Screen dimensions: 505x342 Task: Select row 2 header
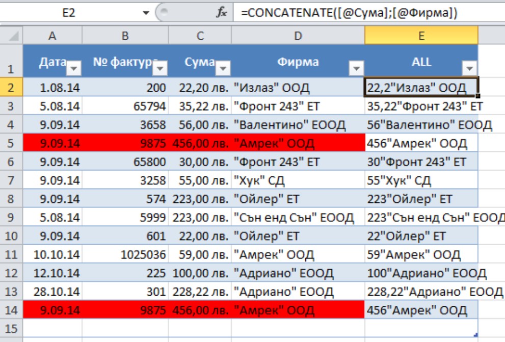[11, 87]
